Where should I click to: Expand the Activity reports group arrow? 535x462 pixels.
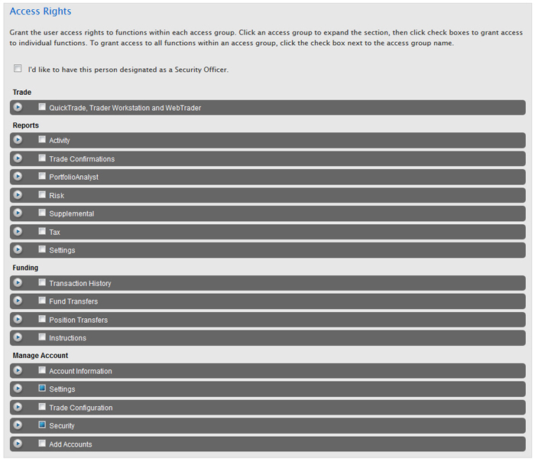pyautogui.click(x=18, y=140)
